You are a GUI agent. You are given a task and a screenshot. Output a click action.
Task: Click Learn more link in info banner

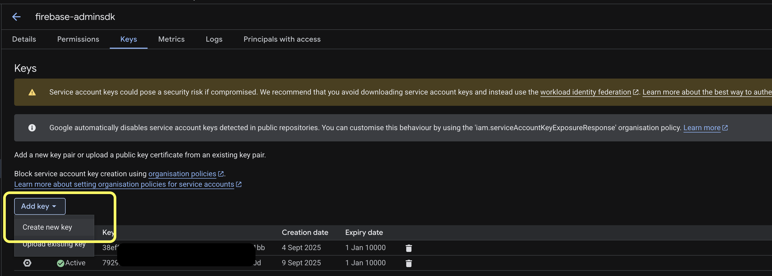702,128
